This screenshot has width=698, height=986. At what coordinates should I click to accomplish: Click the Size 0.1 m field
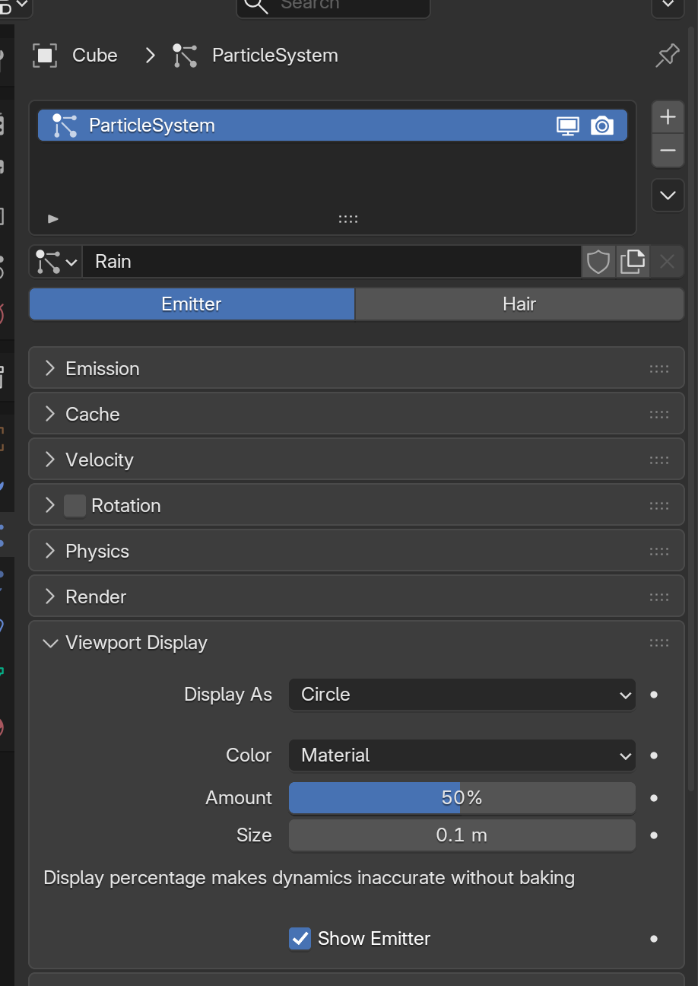pyautogui.click(x=462, y=835)
